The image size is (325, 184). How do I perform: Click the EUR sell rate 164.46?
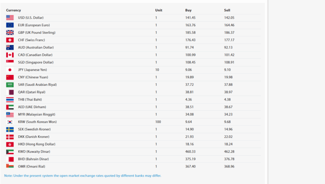tap(229, 25)
